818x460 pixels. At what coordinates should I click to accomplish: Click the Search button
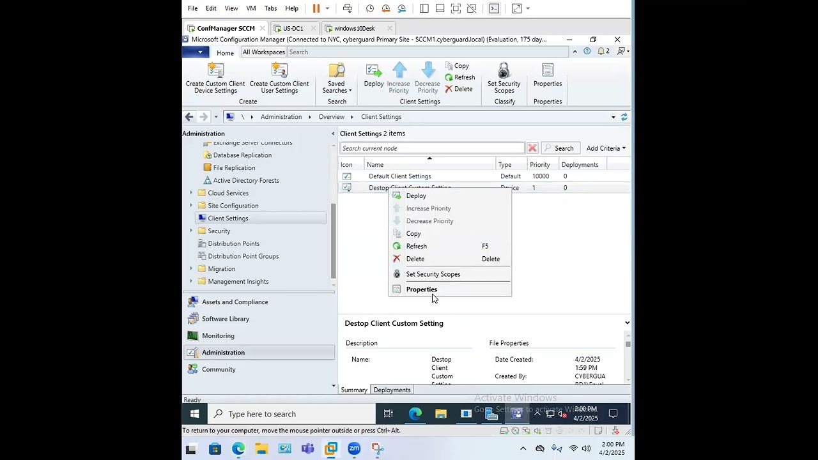pyautogui.click(x=560, y=148)
